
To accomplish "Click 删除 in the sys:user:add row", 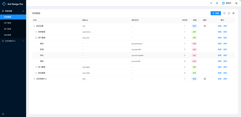I will [225, 49].
